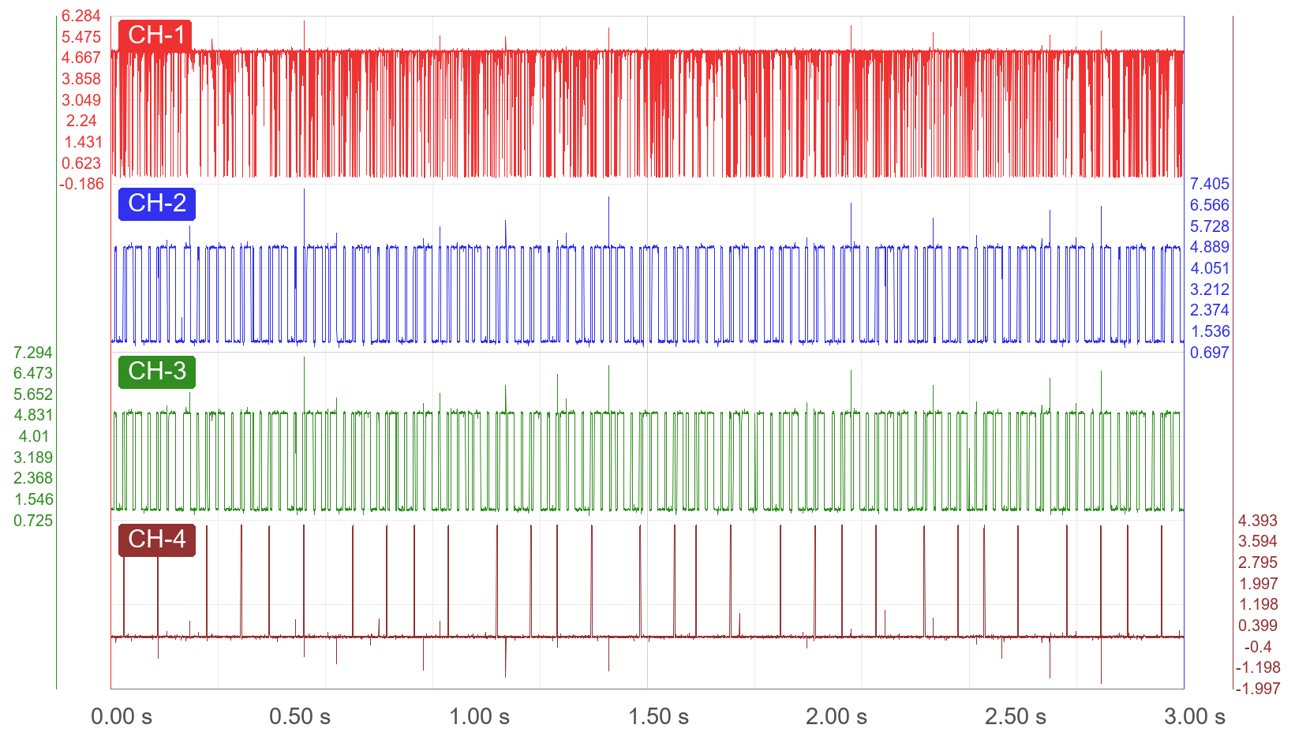Screen dimensions: 1310x736
Task: Click the 6.473 value on CH-3 axis
Action: [33, 373]
